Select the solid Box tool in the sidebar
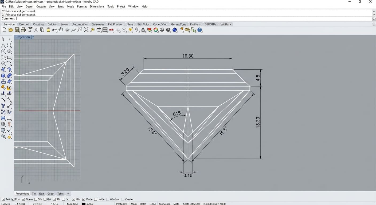This screenshot has height=205, width=376. [3, 76]
